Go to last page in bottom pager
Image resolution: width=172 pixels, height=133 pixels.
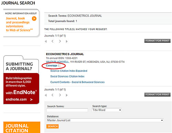click(67, 95)
